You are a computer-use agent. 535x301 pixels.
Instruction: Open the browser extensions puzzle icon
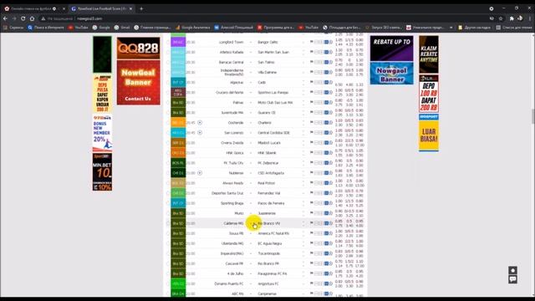coord(512,18)
